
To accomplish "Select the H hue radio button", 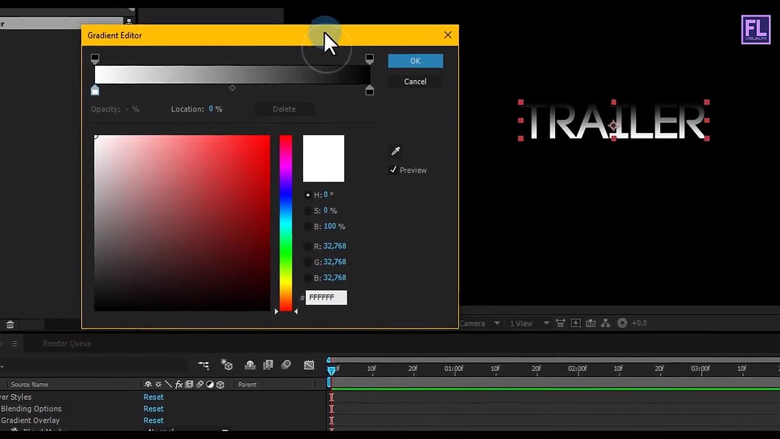I will 308,195.
